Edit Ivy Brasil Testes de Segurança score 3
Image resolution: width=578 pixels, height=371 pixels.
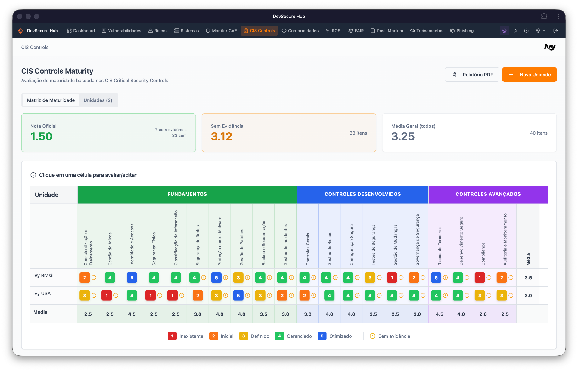(x=370, y=277)
